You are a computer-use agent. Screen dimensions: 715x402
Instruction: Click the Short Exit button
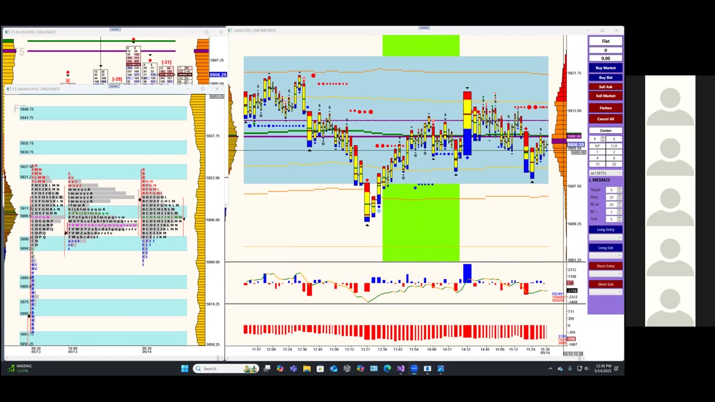point(606,284)
